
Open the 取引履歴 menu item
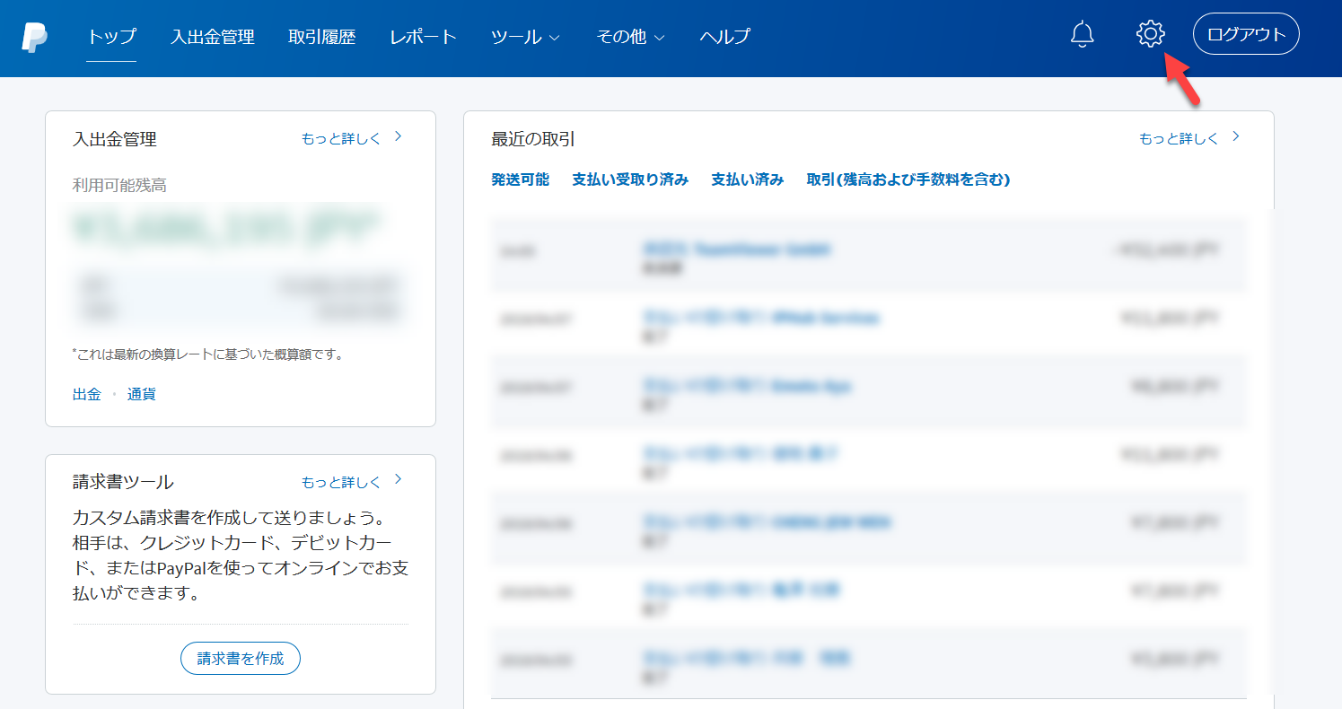click(x=322, y=37)
